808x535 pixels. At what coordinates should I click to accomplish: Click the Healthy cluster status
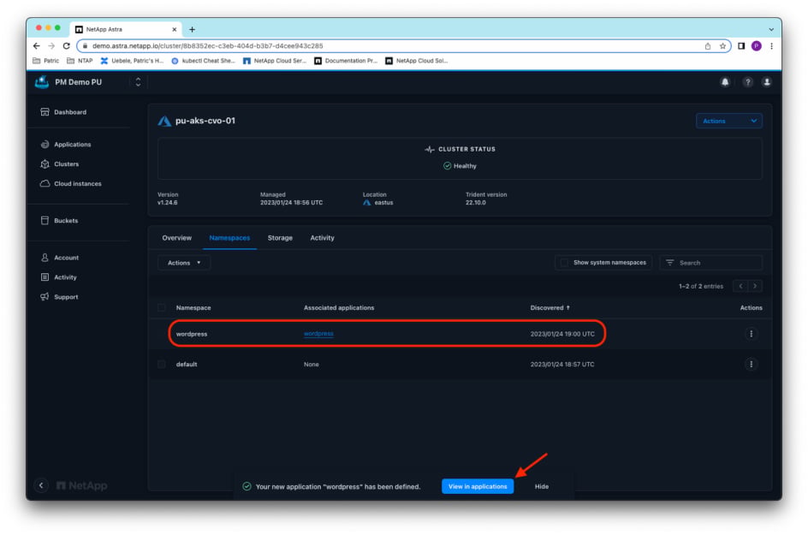coord(460,166)
